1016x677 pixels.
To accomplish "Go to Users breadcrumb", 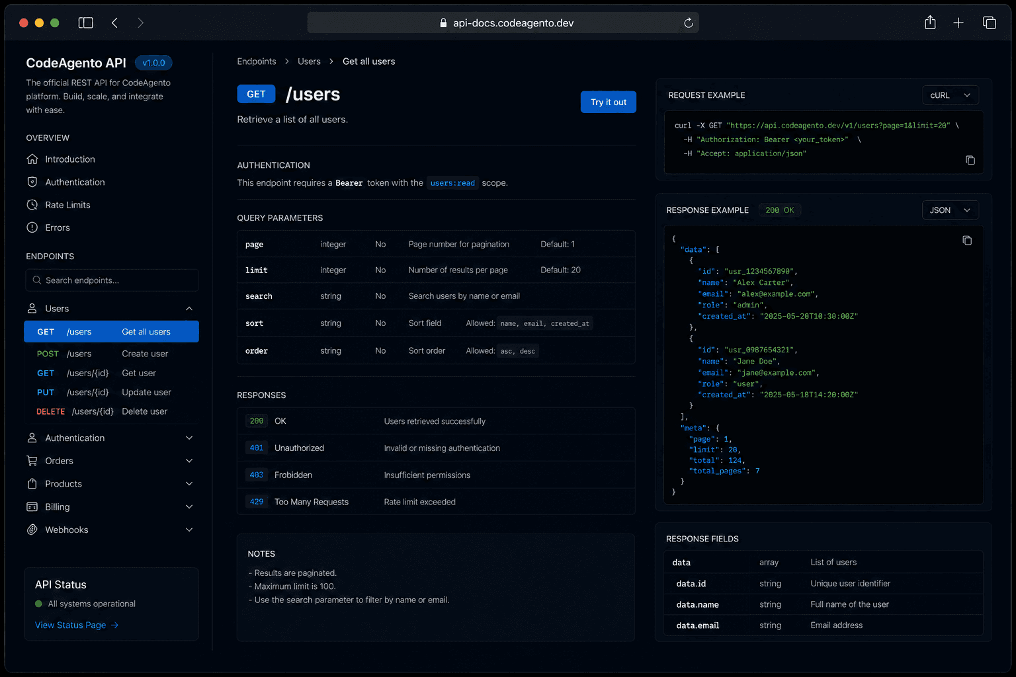I will 309,61.
